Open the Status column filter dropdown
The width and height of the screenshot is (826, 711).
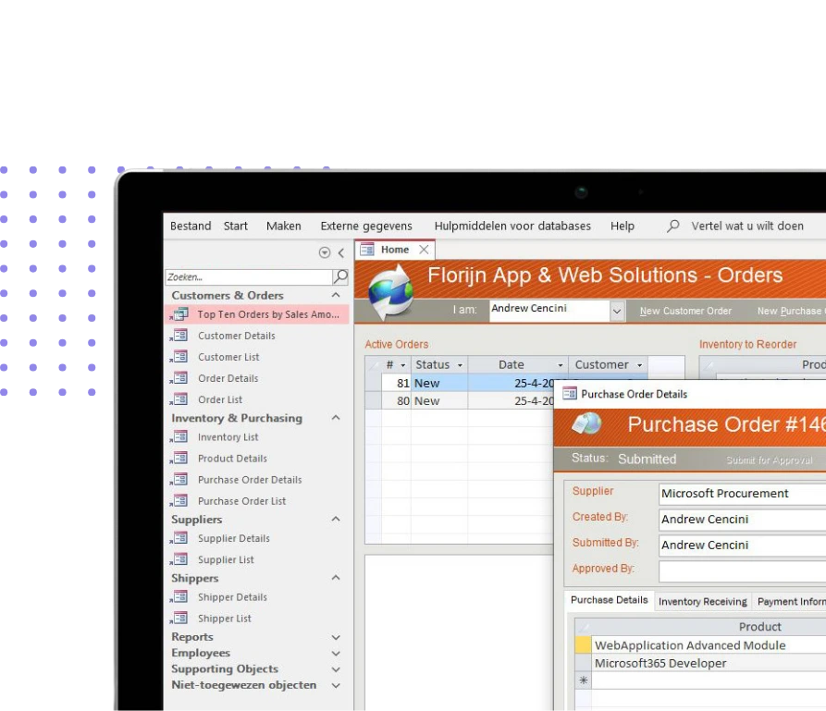459,365
